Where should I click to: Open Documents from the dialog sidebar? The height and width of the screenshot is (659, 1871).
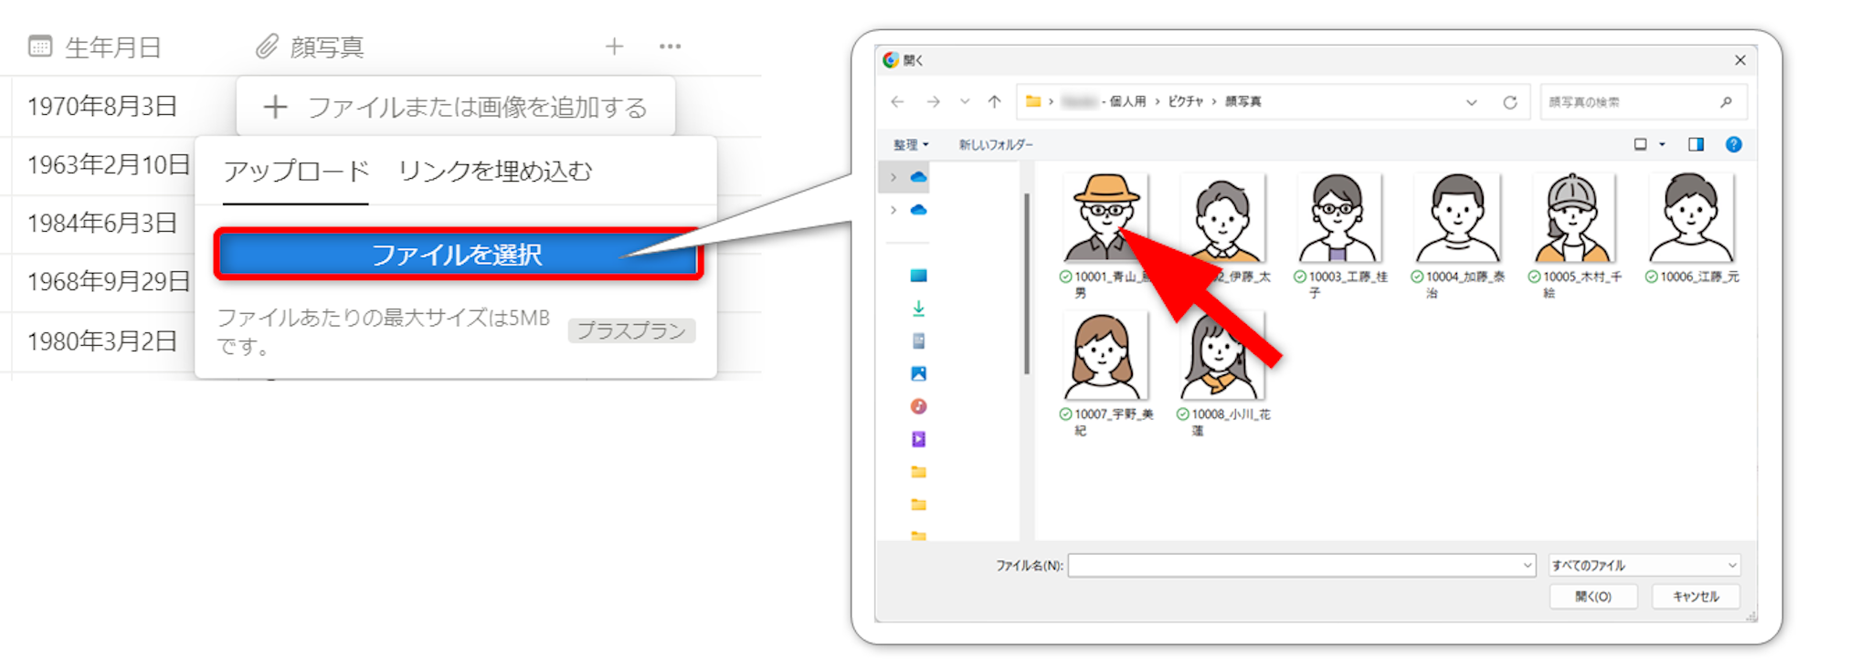(x=918, y=341)
